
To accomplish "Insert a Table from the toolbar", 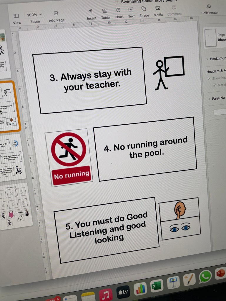I will [x=105, y=11].
